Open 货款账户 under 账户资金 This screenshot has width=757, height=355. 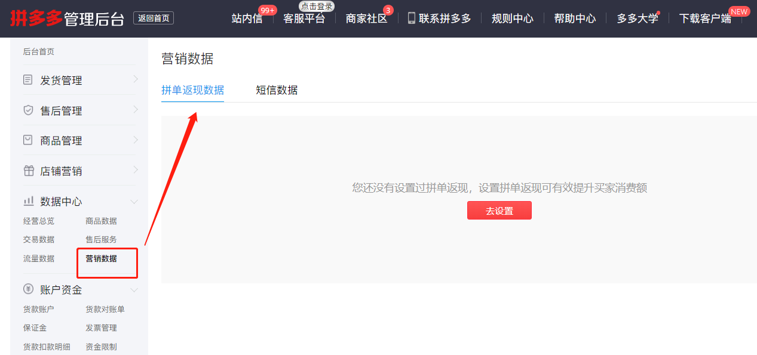coord(39,309)
